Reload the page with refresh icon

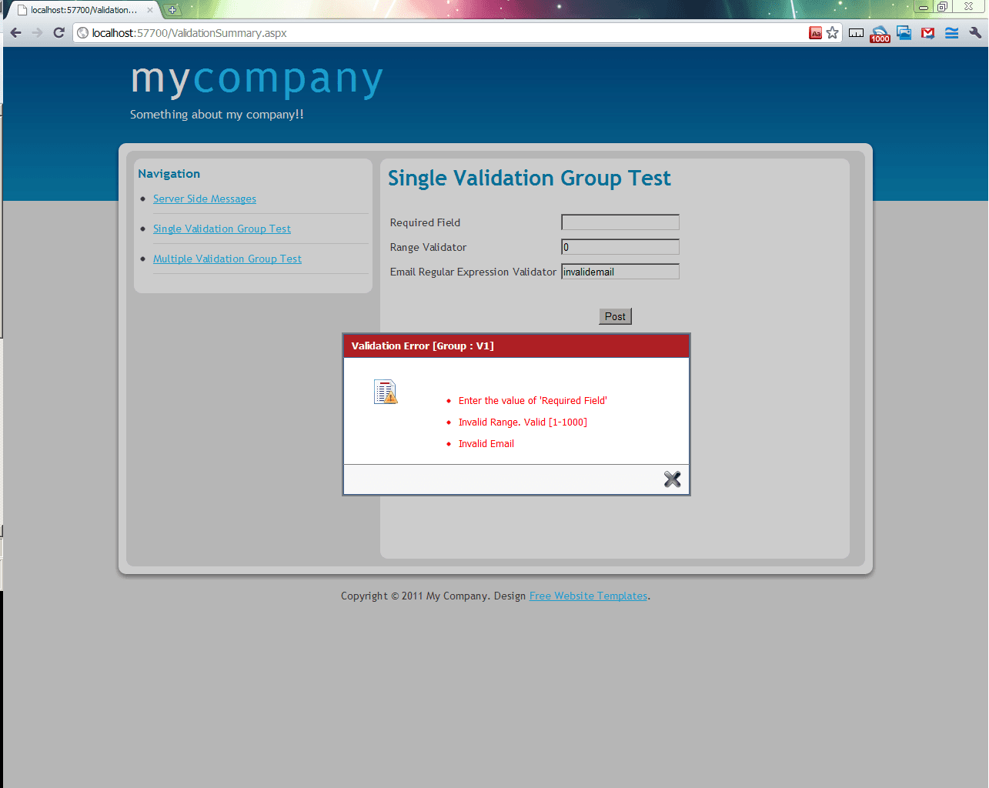58,33
